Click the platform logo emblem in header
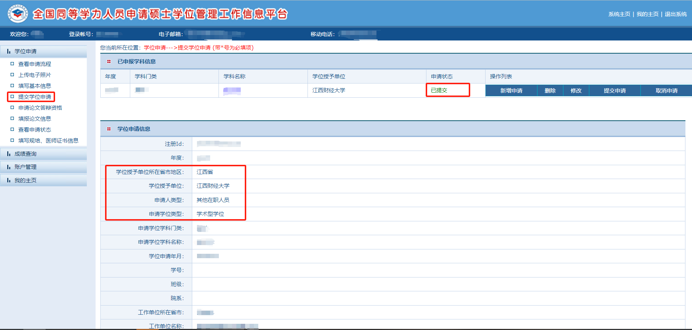Screen dimensions: 692x330 [18, 14]
